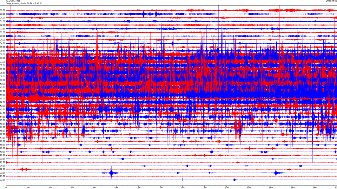The width and height of the screenshot is (337, 189).
Task: Select the '12:30' trace time label
Action: (2, 102)
